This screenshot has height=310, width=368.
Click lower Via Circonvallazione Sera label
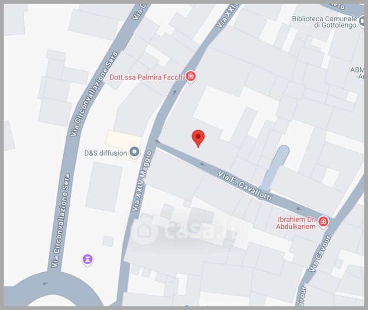(61, 221)
